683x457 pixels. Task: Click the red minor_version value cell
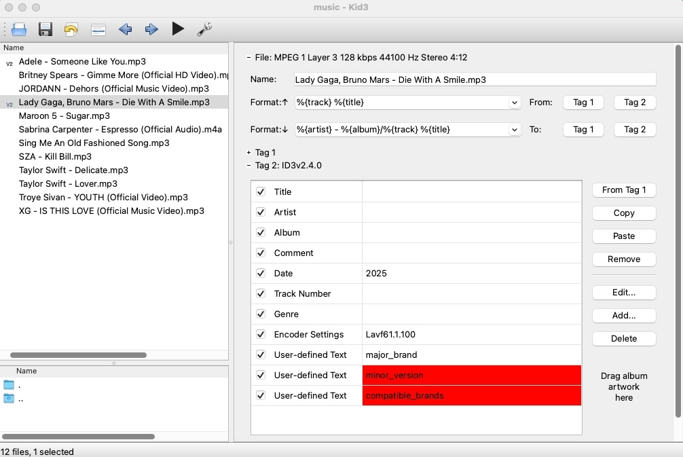[x=472, y=375]
